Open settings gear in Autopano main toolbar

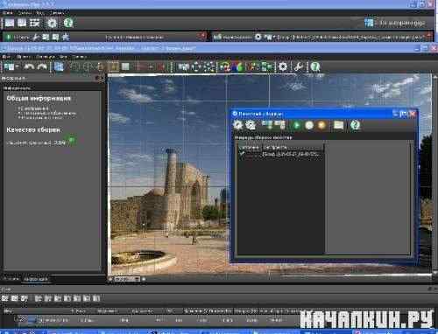pyautogui.click(x=52, y=23)
